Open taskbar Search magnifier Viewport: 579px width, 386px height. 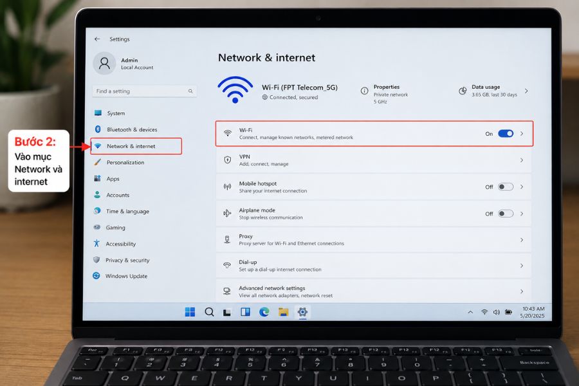209,312
